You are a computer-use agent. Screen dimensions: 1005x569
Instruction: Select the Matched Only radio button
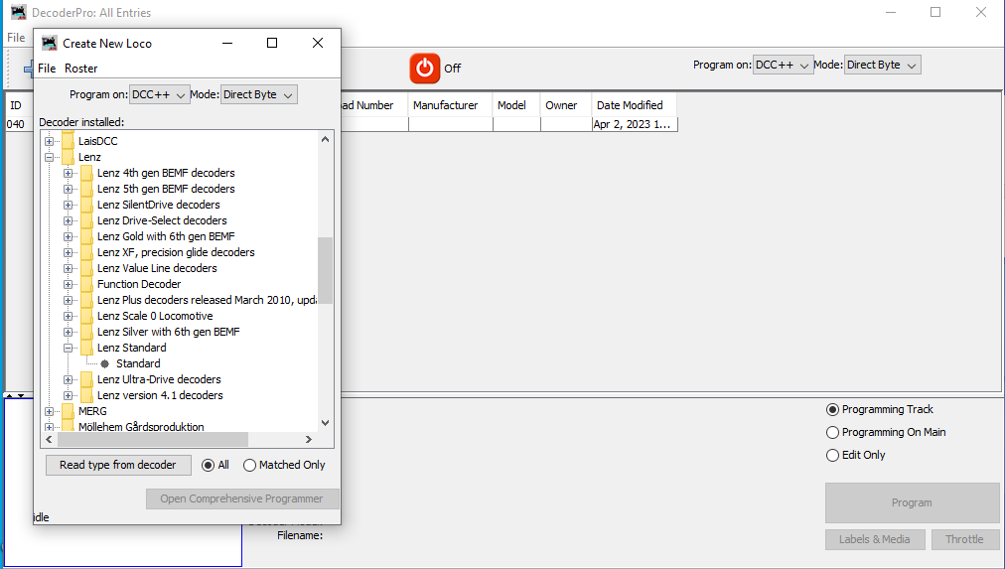tap(249, 465)
